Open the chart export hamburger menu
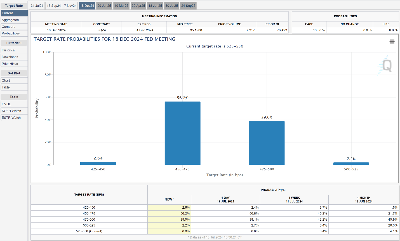This screenshot has width=400, height=241. coord(392,41)
